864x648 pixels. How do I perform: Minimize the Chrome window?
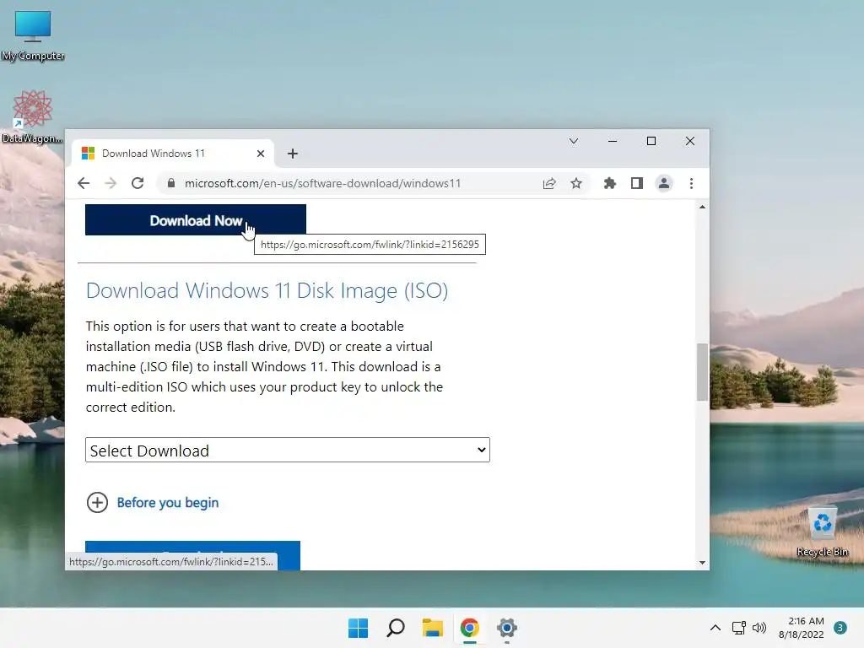[x=613, y=141]
